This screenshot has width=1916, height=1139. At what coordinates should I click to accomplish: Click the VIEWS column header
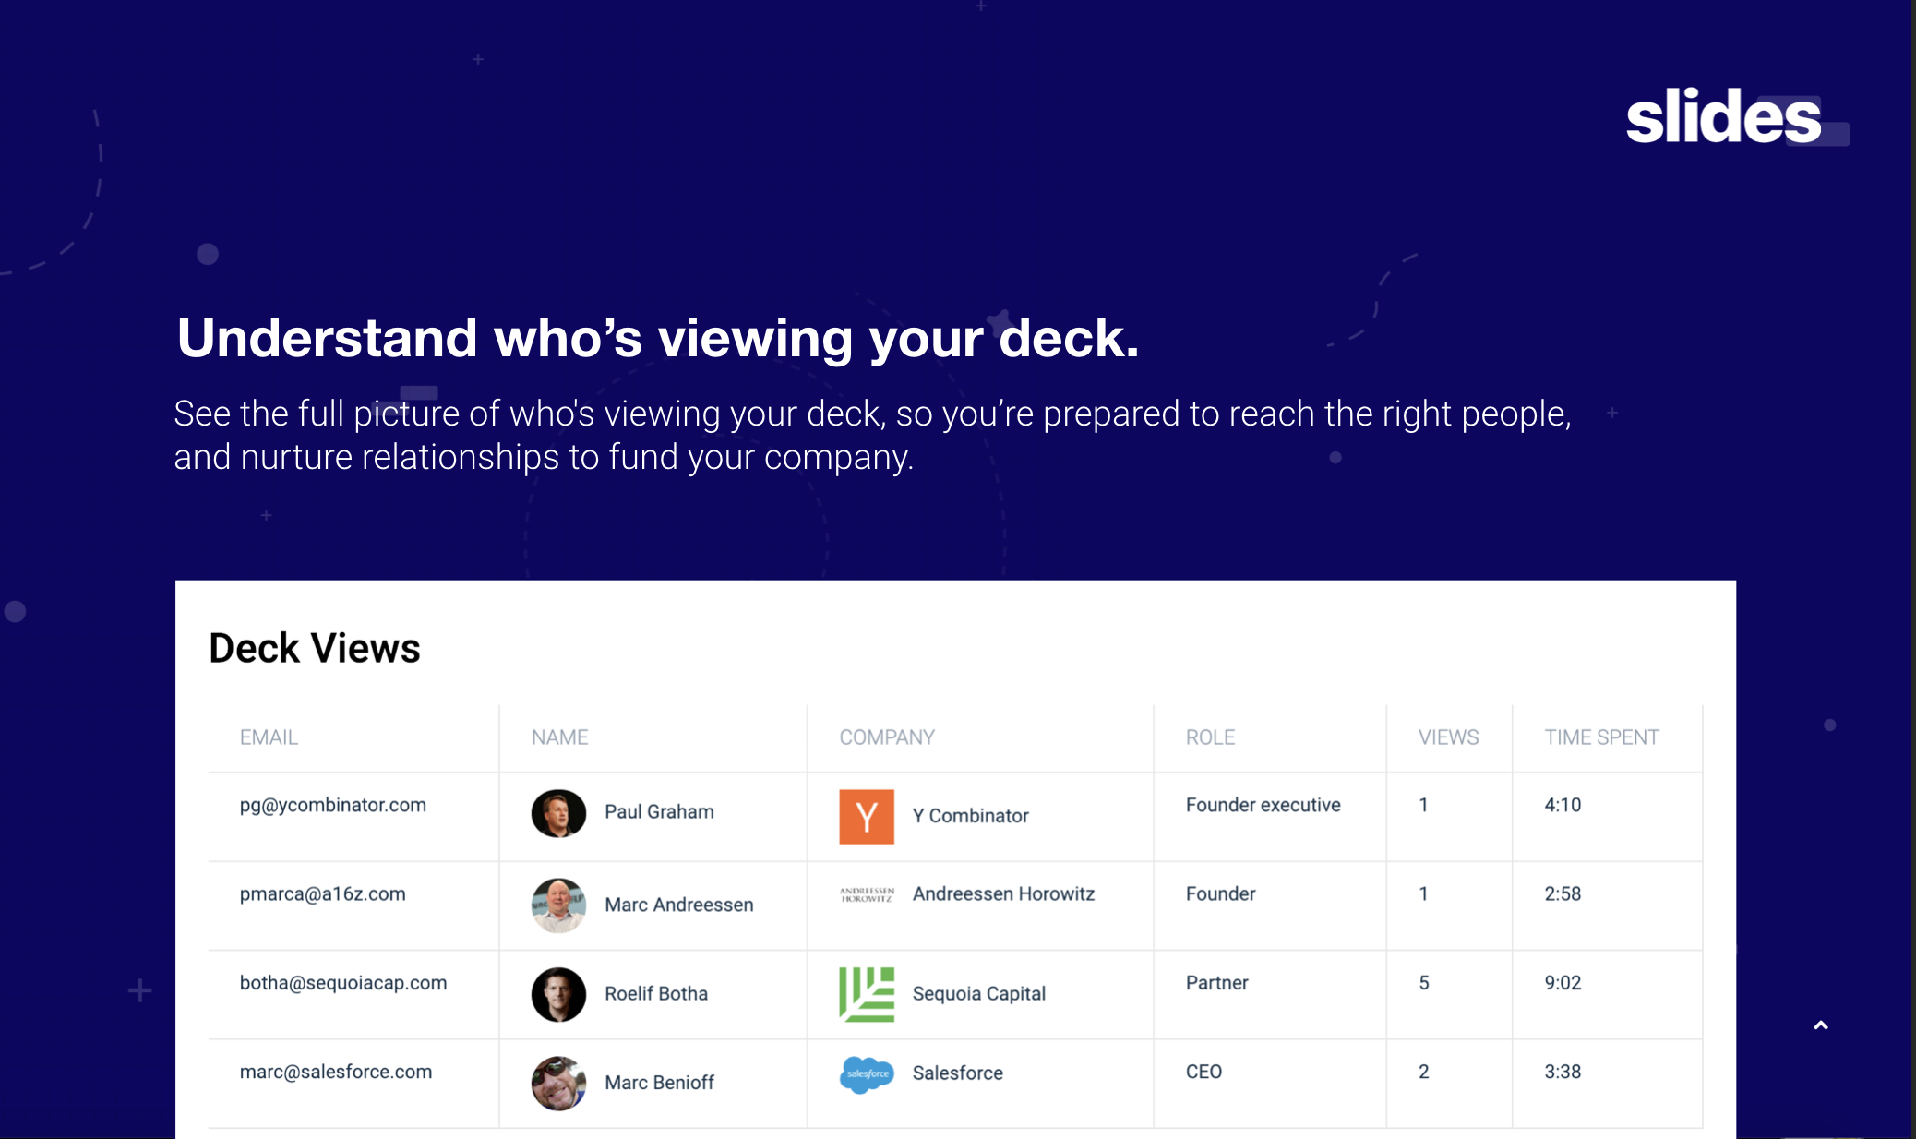click(x=1448, y=737)
